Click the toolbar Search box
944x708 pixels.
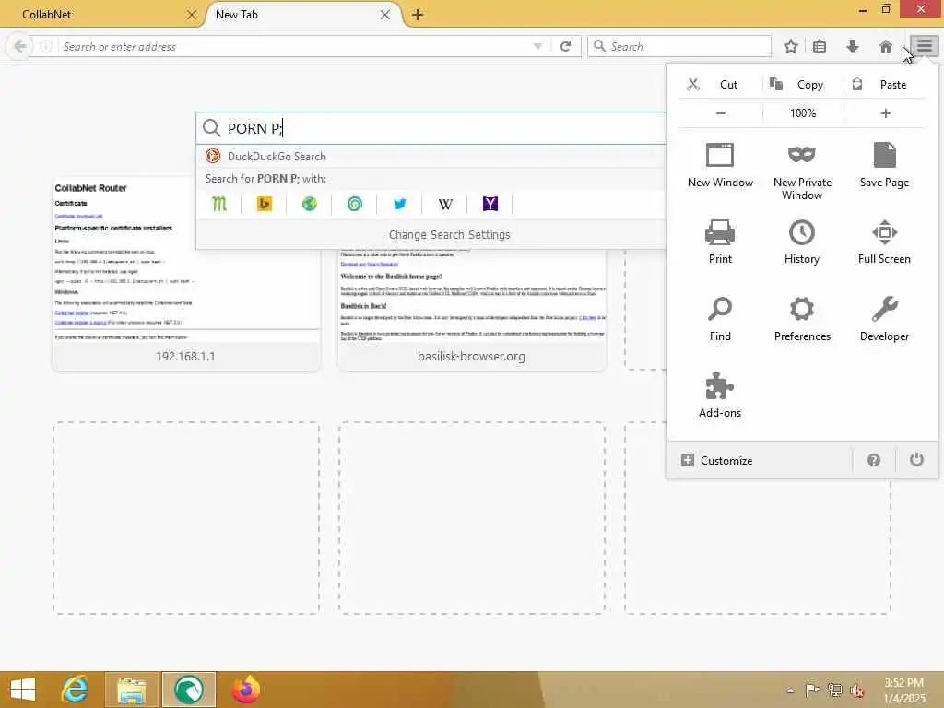click(679, 46)
